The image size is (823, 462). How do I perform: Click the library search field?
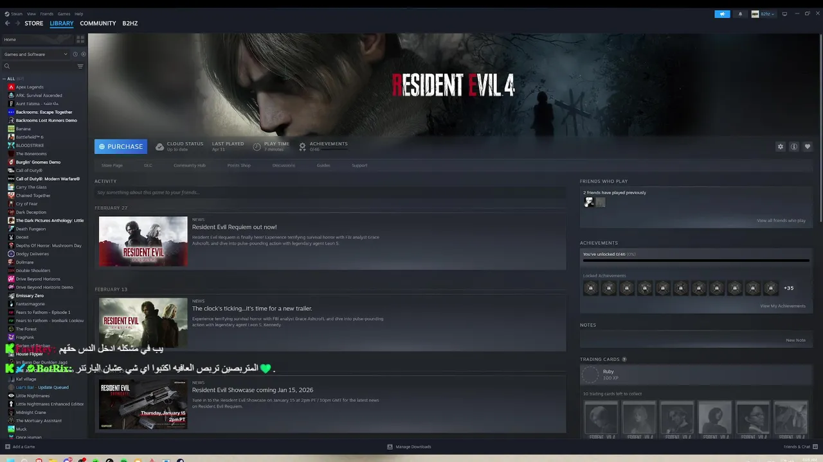point(39,66)
